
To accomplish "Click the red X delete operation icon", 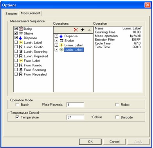I will (76, 30).
